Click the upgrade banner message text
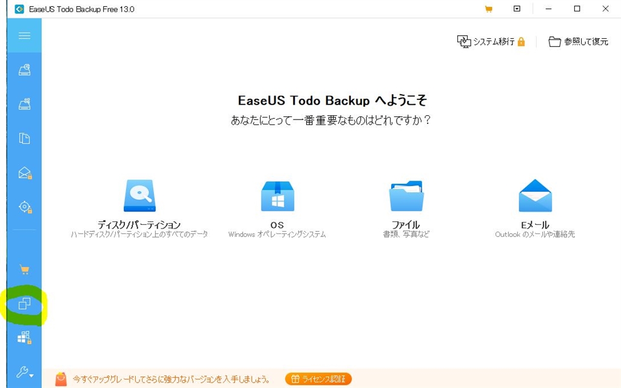The image size is (621, 388). pos(171,380)
